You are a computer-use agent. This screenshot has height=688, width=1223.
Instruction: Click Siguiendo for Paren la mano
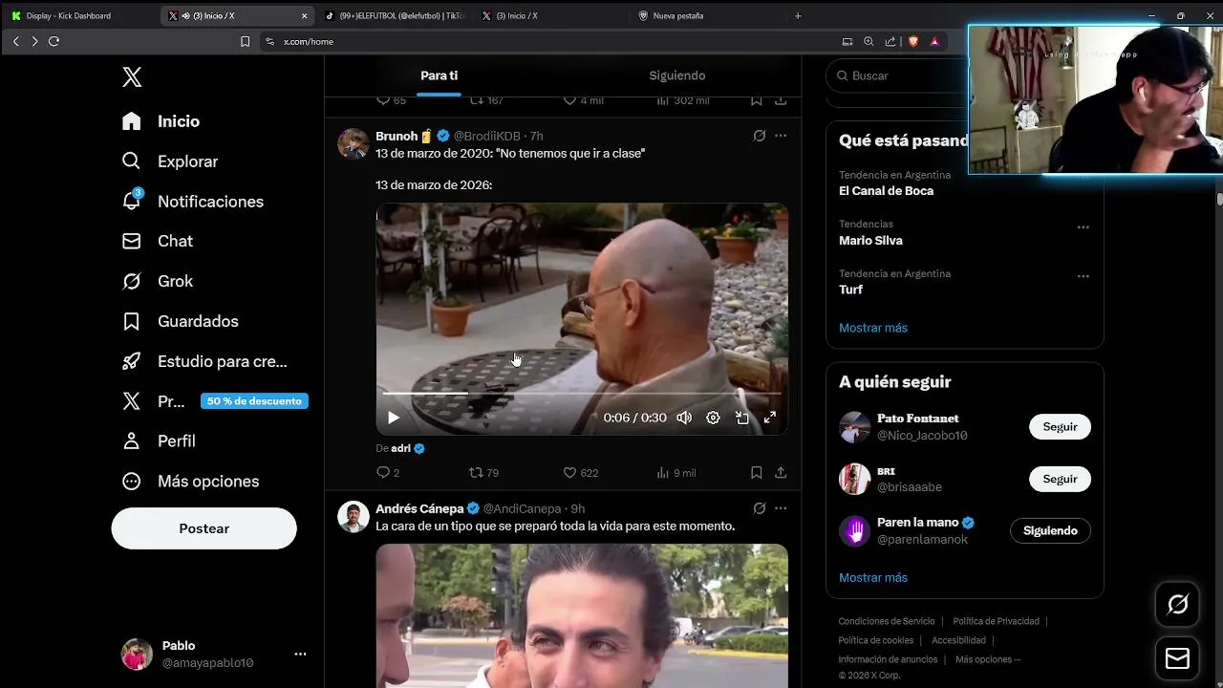pos(1050,530)
